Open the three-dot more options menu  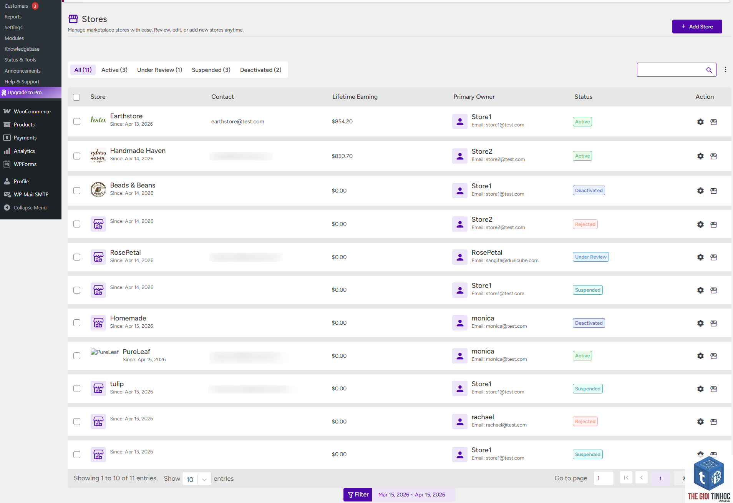[725, 70]
